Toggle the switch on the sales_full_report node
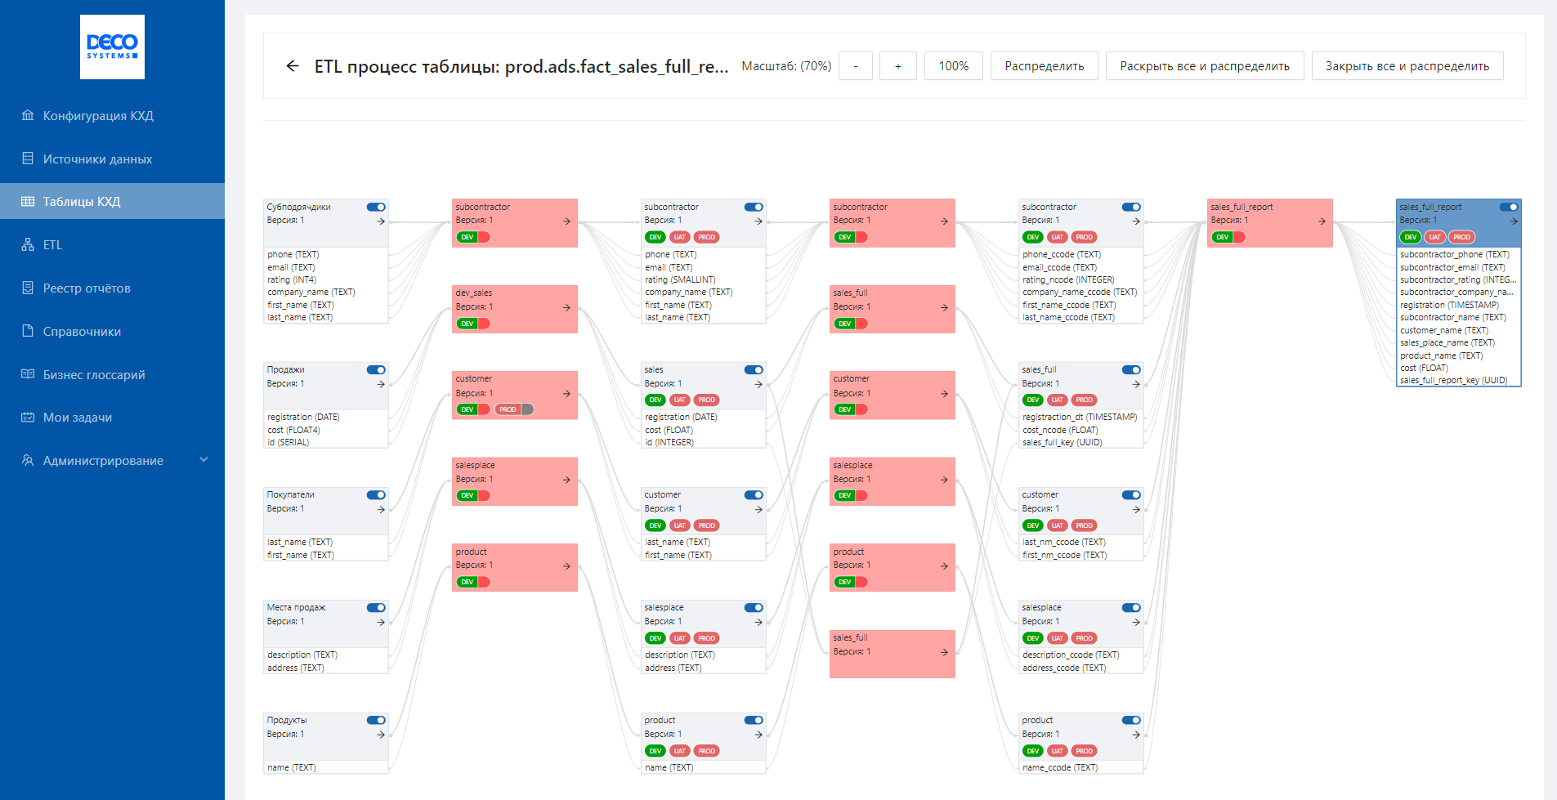 coord(1509,207)
